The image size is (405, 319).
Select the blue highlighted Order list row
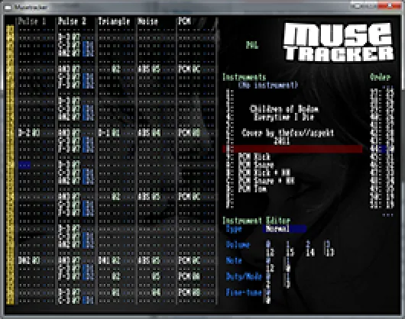tap(382, 149)
